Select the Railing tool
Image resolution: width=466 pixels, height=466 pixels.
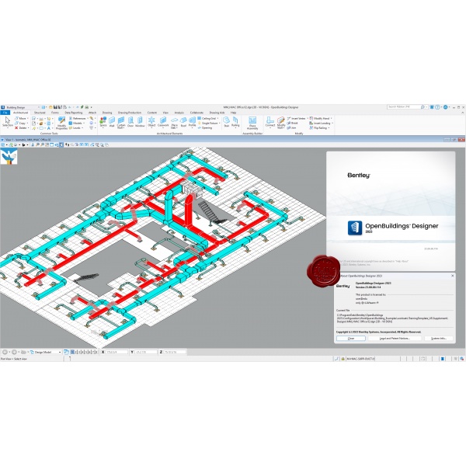(x=235, y=122)
